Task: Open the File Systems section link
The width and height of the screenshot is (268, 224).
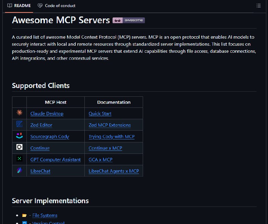Action: click(x=45, y=215)
